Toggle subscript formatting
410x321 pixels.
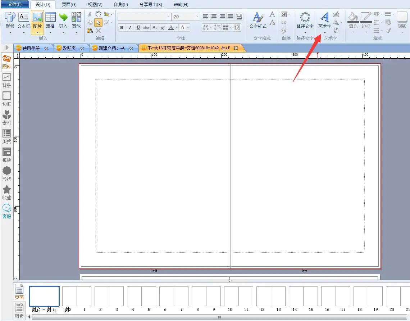click(x=155, y=27)
